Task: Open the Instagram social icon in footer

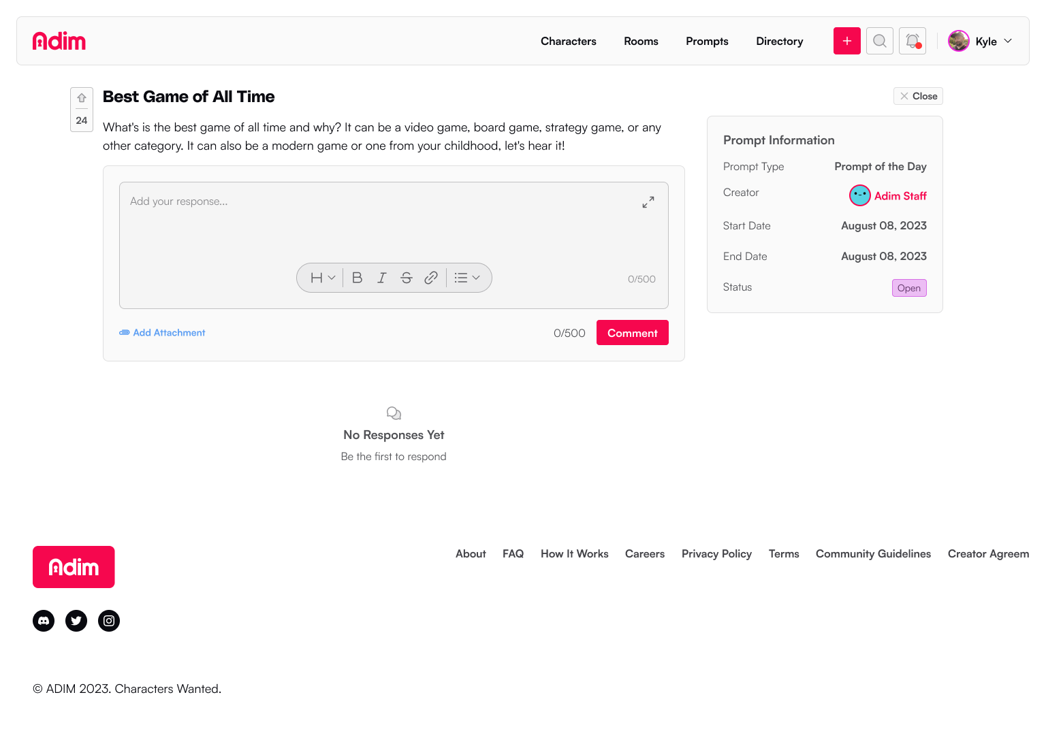Action: (109, 621)
